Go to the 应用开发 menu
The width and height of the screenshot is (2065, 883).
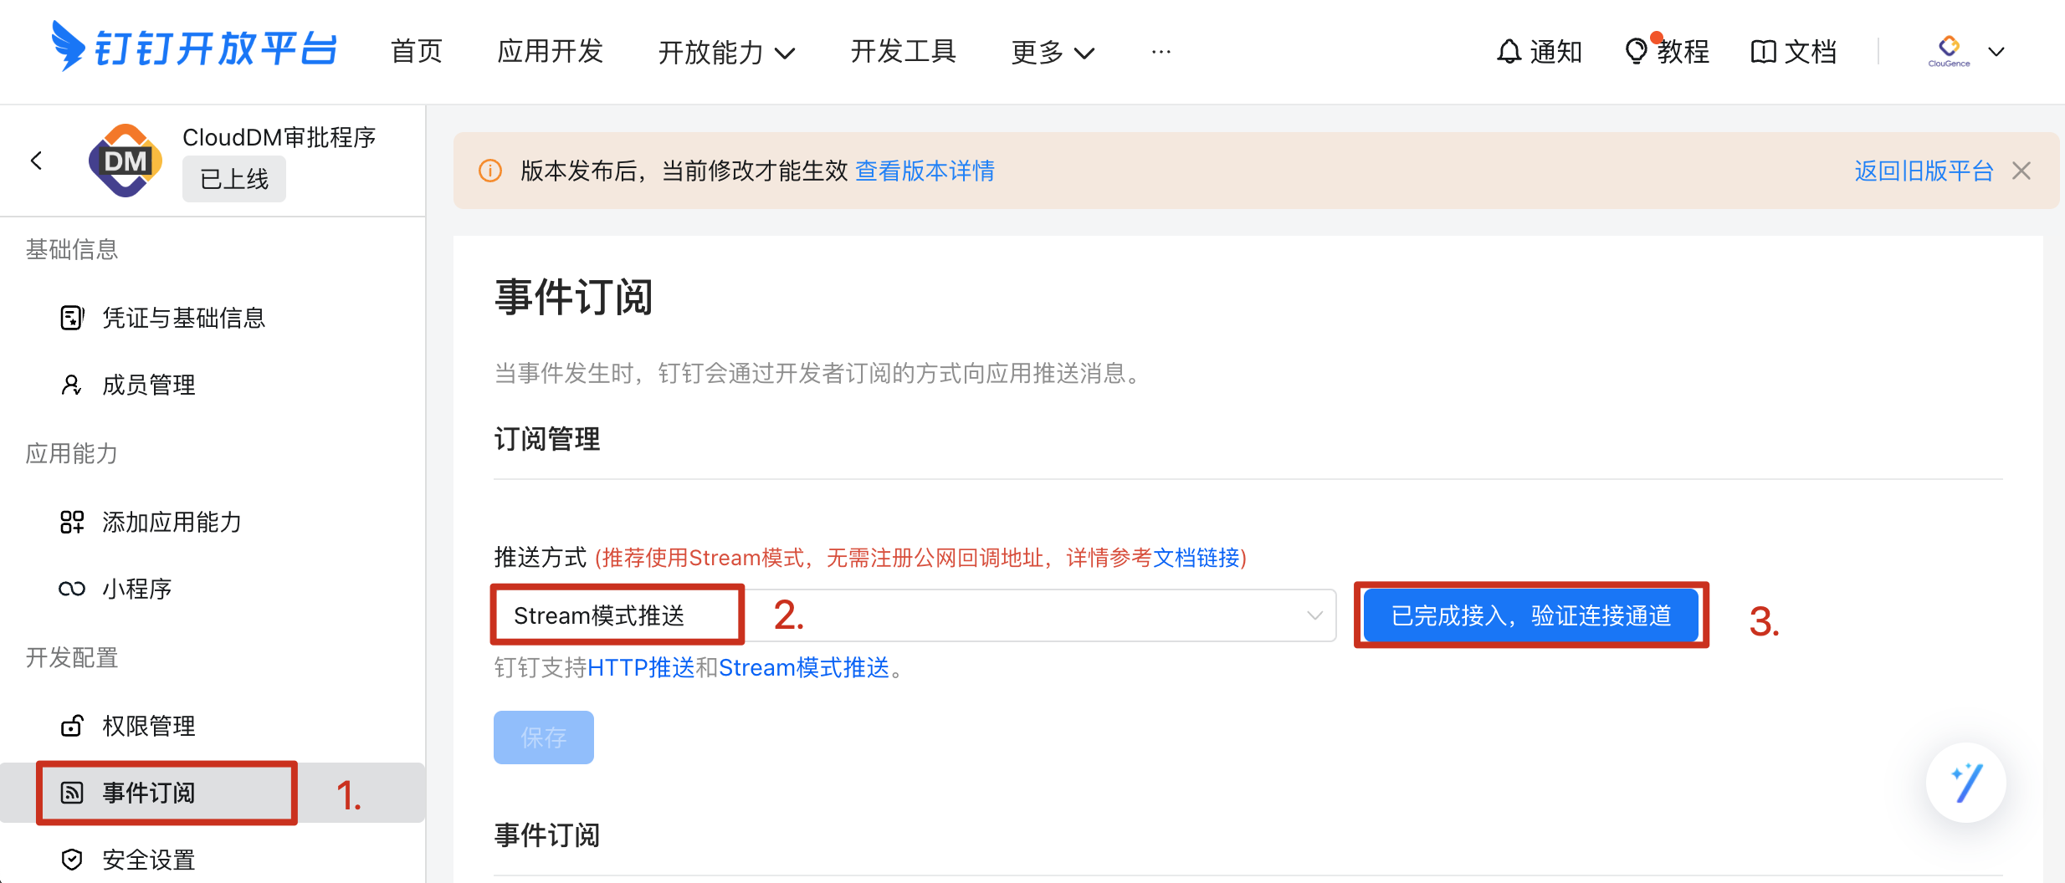(550, 52)
